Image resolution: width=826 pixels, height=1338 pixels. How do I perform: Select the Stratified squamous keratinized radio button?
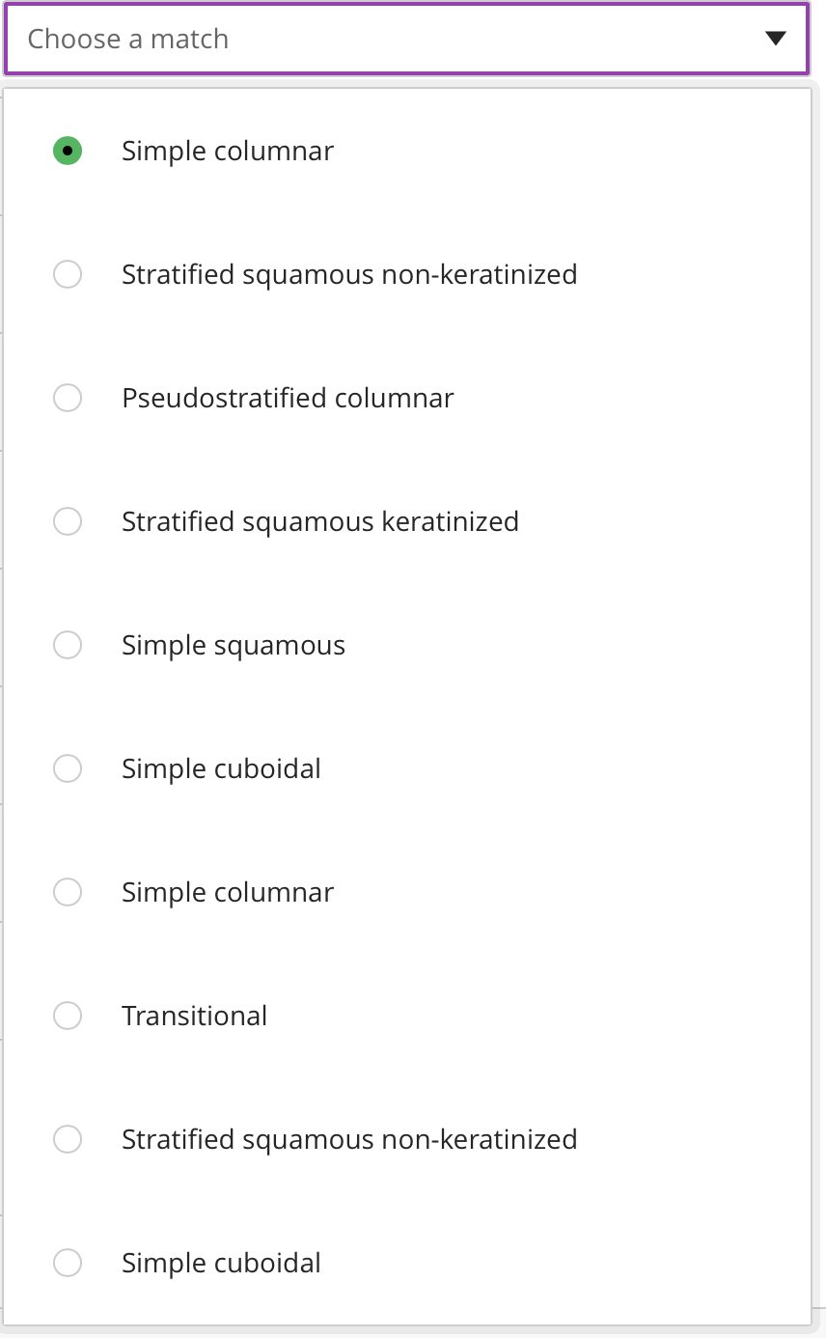(x=68, y=521)
